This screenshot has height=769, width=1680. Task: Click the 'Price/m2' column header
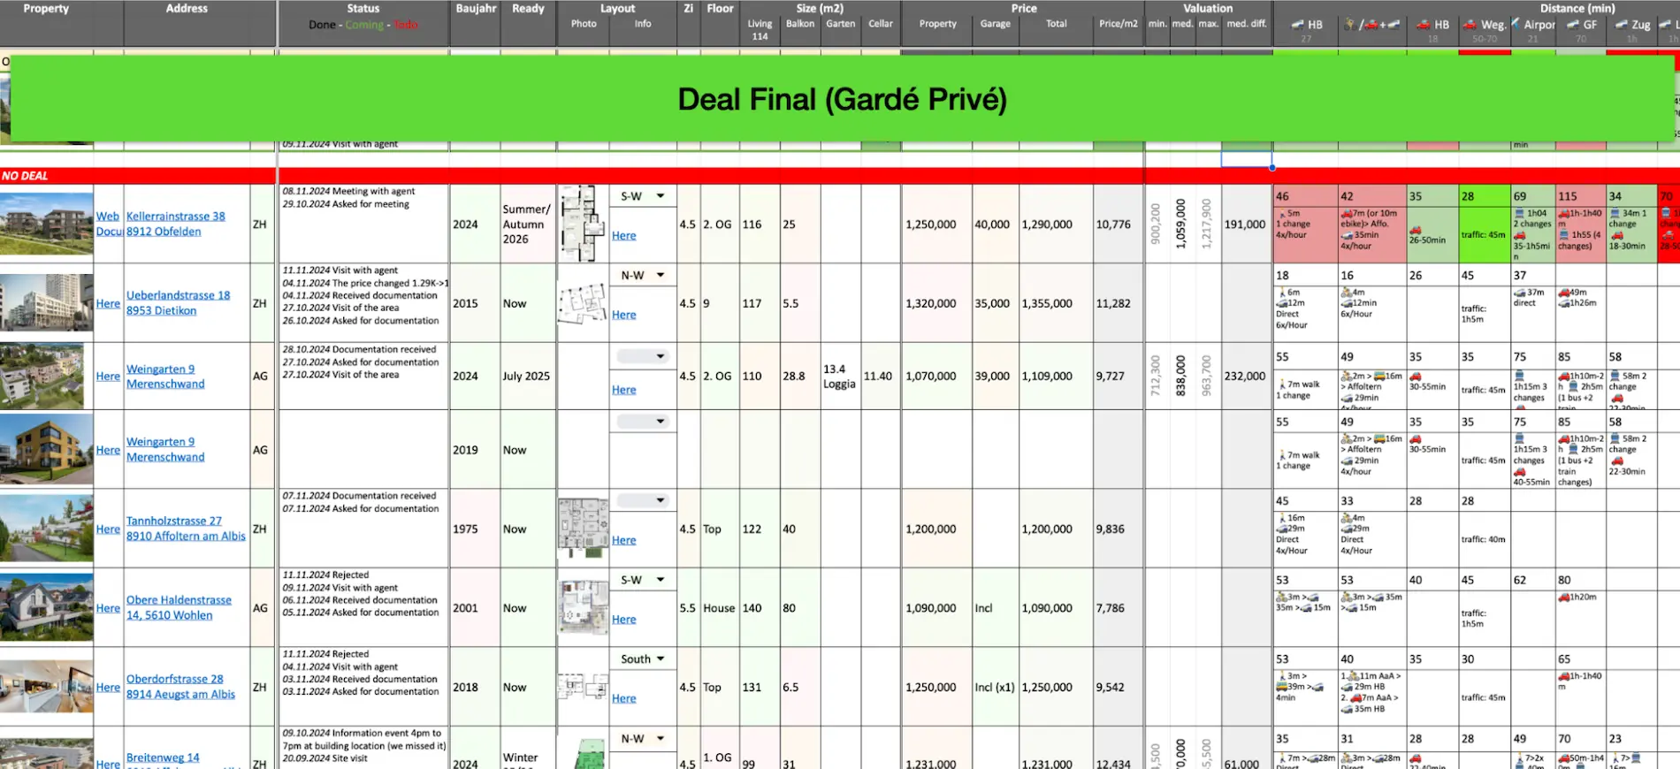[x=1119, y=24]
